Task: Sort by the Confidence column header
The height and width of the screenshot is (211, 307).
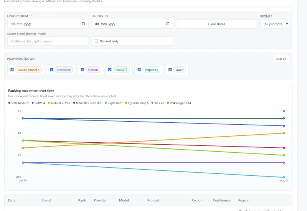Action: click(222, 200)
